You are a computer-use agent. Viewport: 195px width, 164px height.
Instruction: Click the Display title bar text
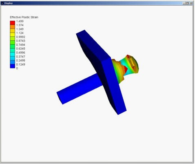coord(9,3)
